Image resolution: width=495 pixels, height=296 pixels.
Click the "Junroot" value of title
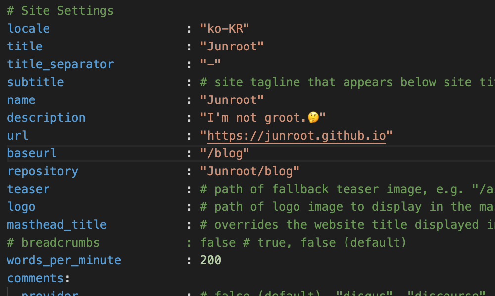click(x=232, y=46)
